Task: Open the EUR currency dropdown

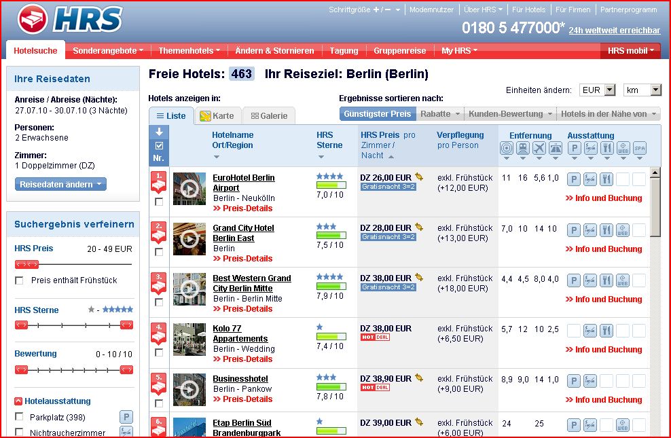Action: (598, 90)
